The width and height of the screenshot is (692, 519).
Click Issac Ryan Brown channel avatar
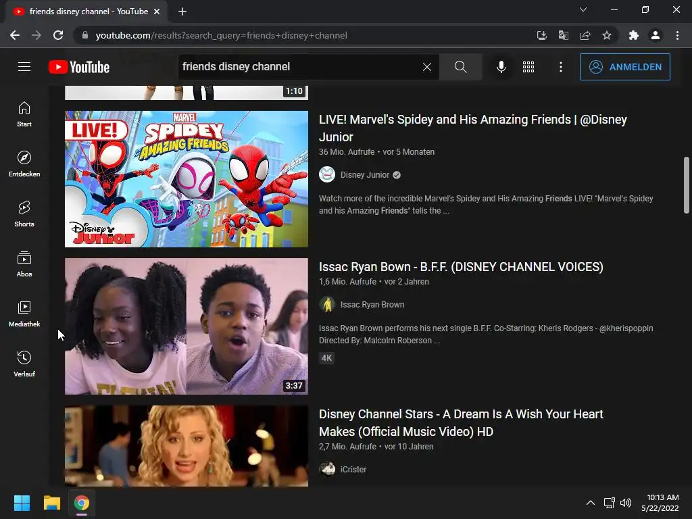coord(327,305)
